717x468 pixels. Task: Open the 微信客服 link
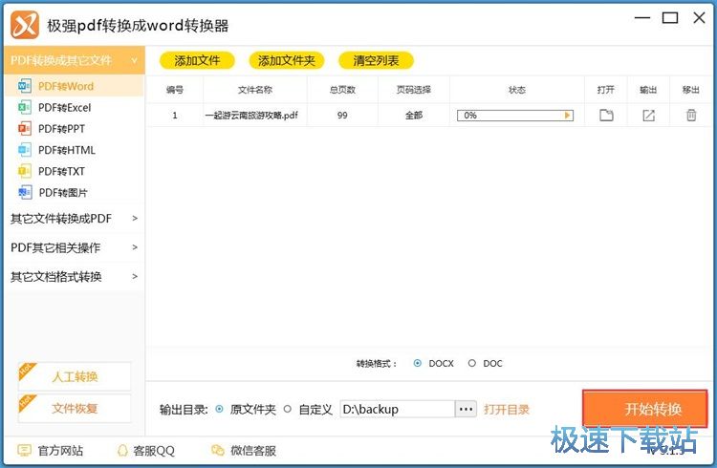click(253, 451)
